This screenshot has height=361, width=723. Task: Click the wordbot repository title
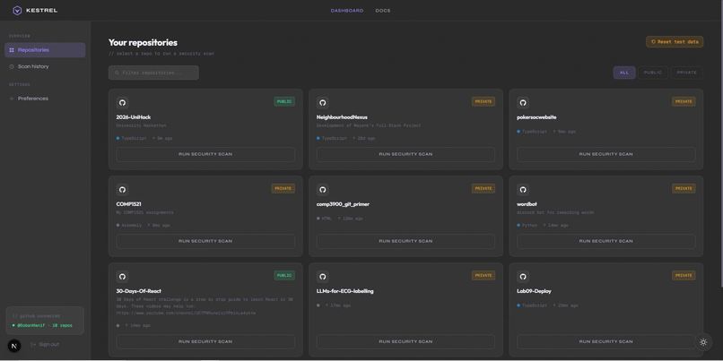click(527, 204)
